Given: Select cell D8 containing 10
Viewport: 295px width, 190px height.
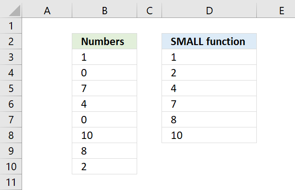Looking at the screenshot, I should pos(209,135).
